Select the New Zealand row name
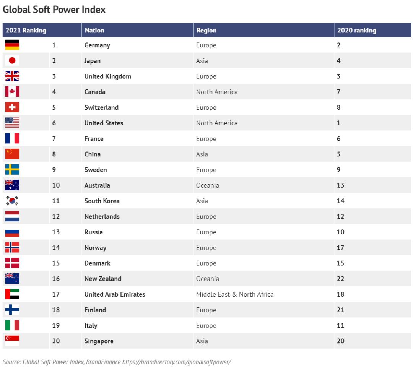Image resolution: width=413 pixels, height=370 pixels. 103,279
